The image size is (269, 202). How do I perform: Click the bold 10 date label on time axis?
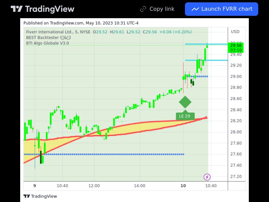[x=183, y=186]
